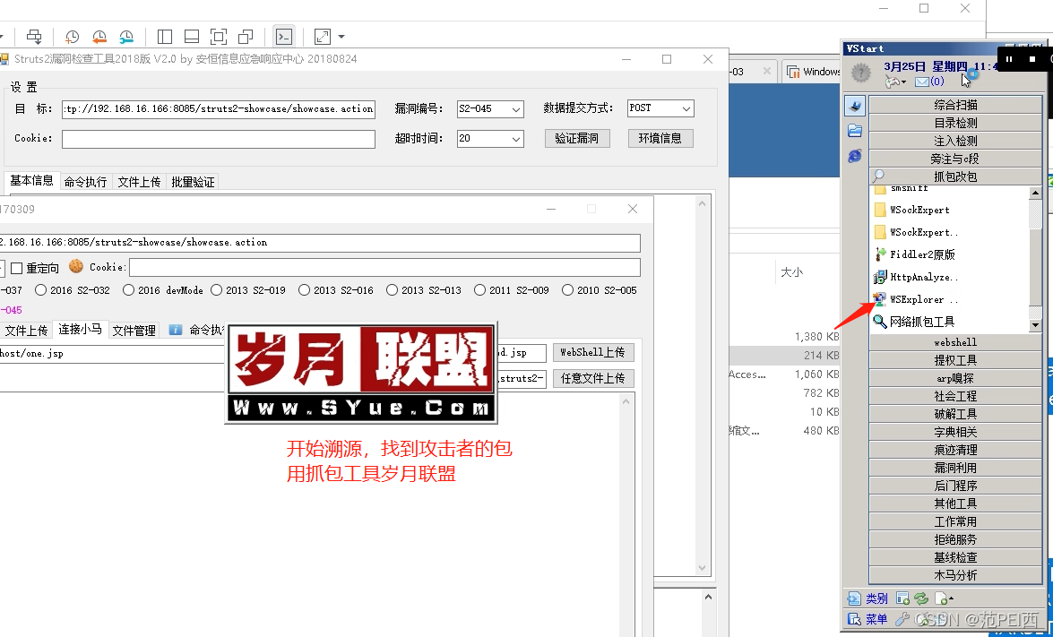The height and width of the screenshot is (637, 1053).
Task: Expand the 注入检测 category in VStart
Action: pos(955,141)
